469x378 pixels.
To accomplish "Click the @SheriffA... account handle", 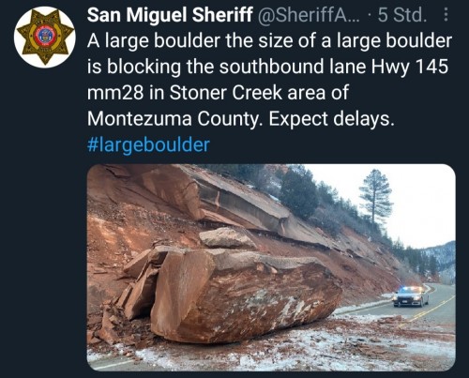I will [309, 15].
